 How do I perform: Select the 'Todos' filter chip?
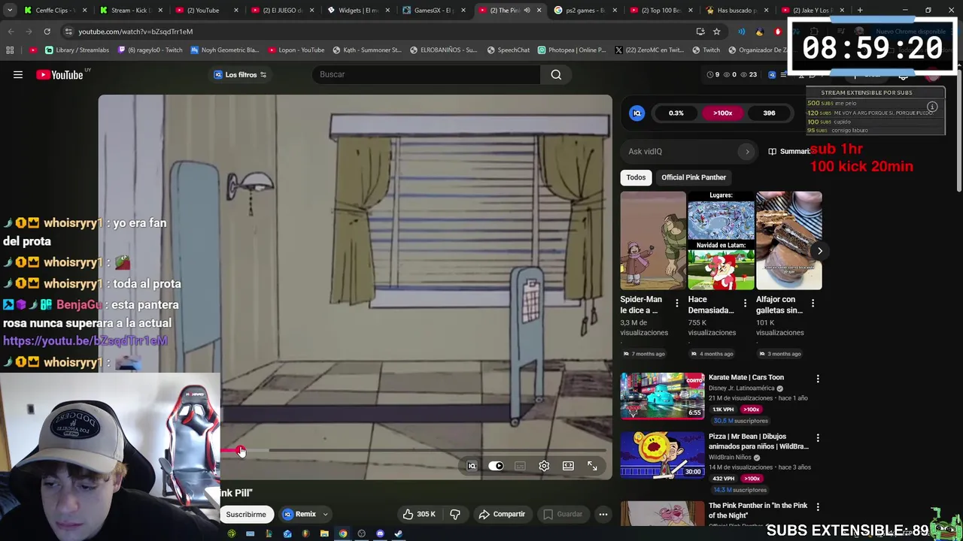[636, 177]
